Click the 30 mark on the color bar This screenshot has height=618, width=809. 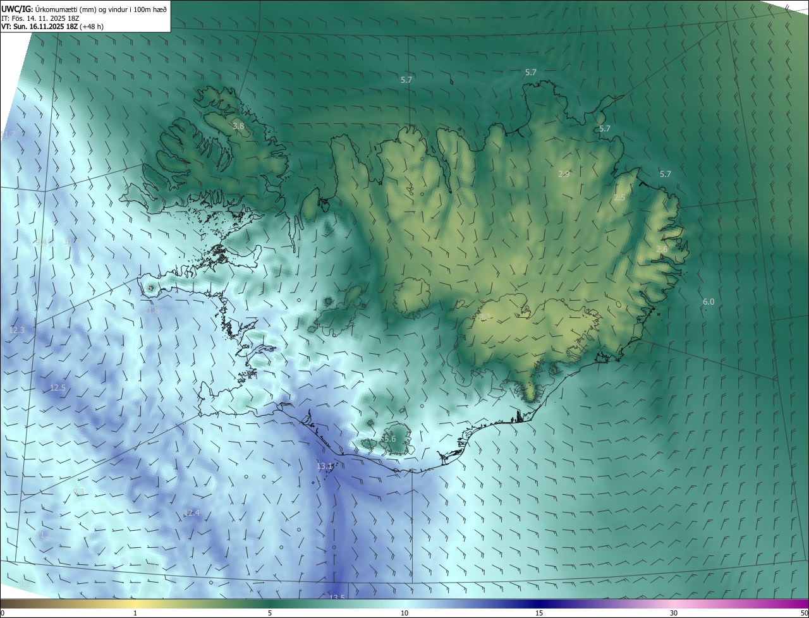click(674, 613)
